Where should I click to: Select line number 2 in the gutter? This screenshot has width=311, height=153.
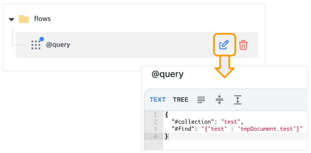point(155,122)
